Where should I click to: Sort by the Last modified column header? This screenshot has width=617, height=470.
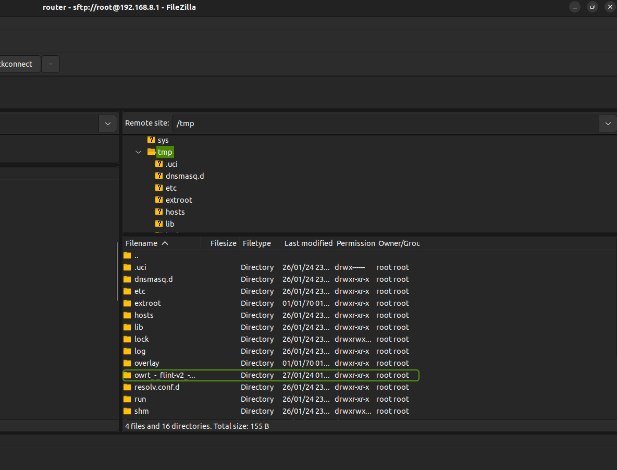(308, 243)
